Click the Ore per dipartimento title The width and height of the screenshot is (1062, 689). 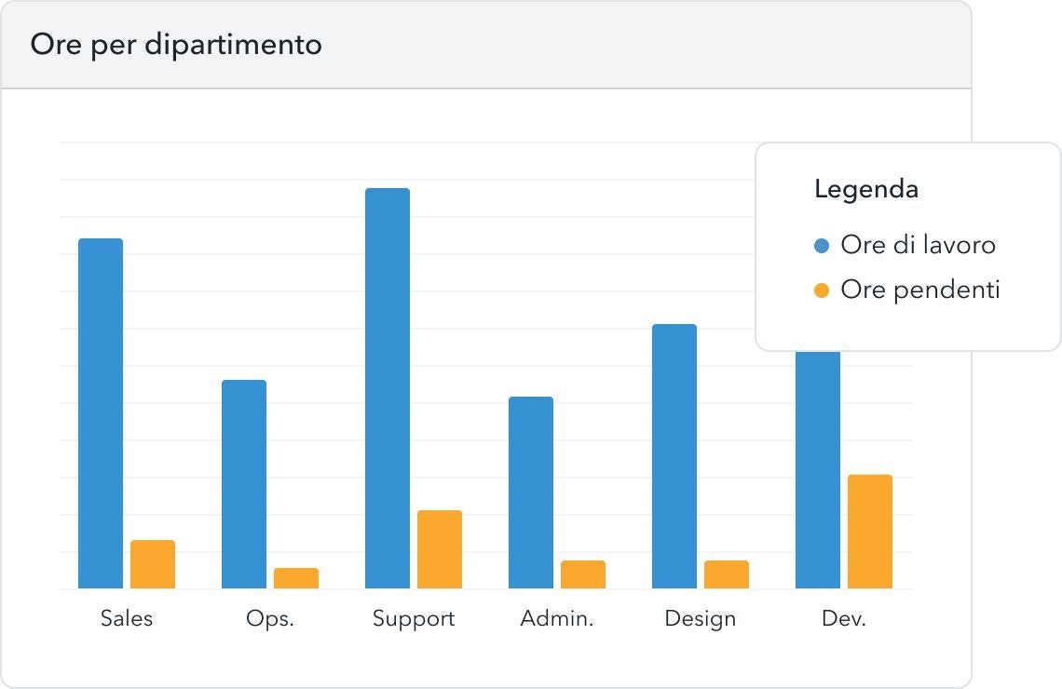click(176, 45)
